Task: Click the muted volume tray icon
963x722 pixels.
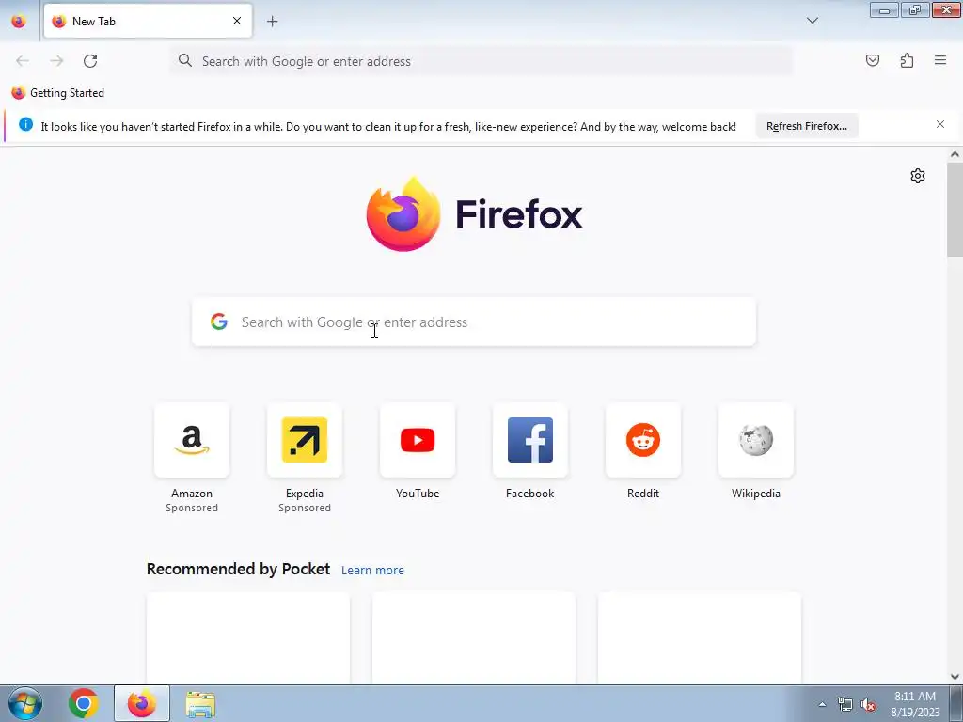Action: (868, 704)
